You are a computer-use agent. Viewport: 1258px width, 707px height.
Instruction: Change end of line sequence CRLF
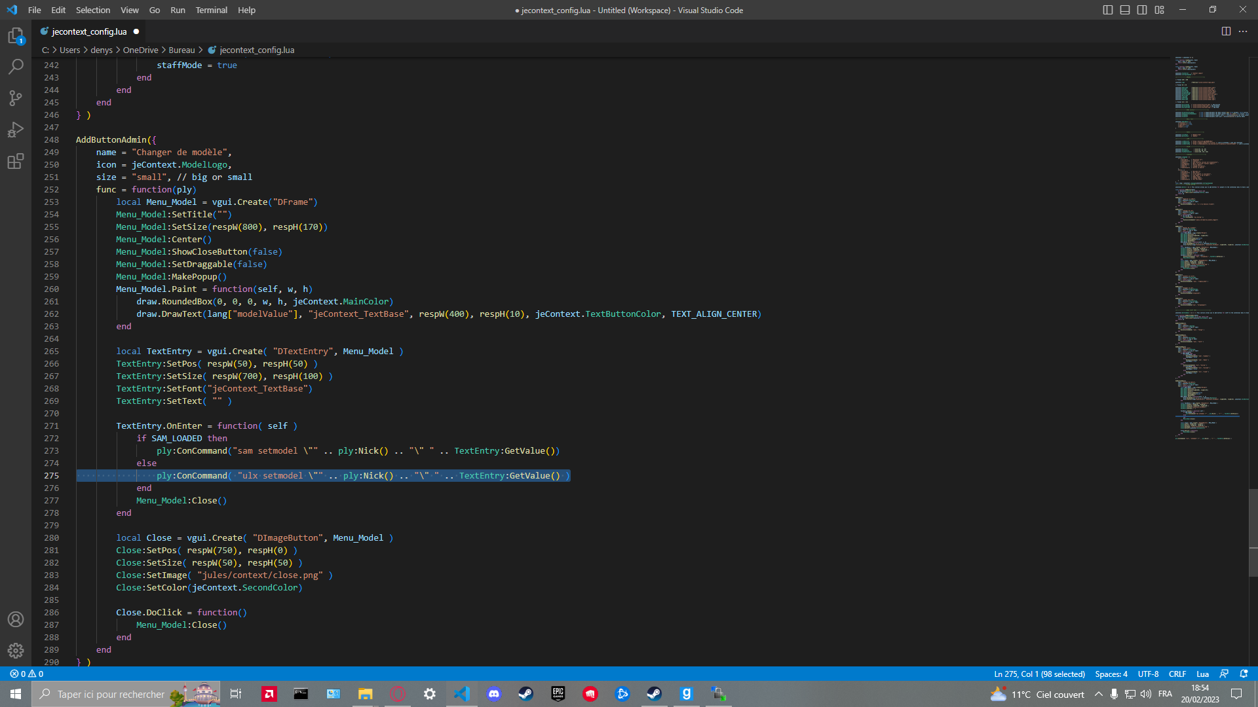point(1177,674)
